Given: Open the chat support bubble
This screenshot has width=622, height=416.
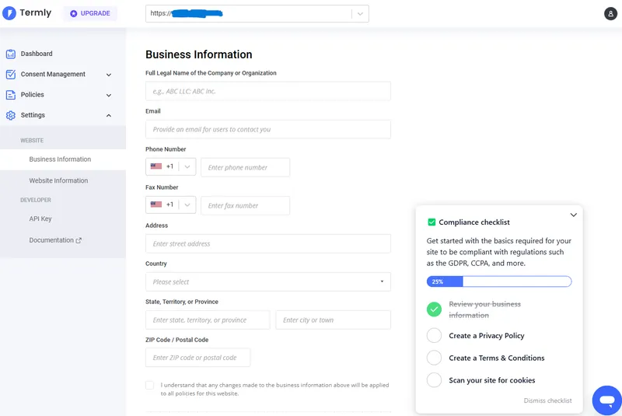Looking at the screenshot, I should (x=607, y=400).
